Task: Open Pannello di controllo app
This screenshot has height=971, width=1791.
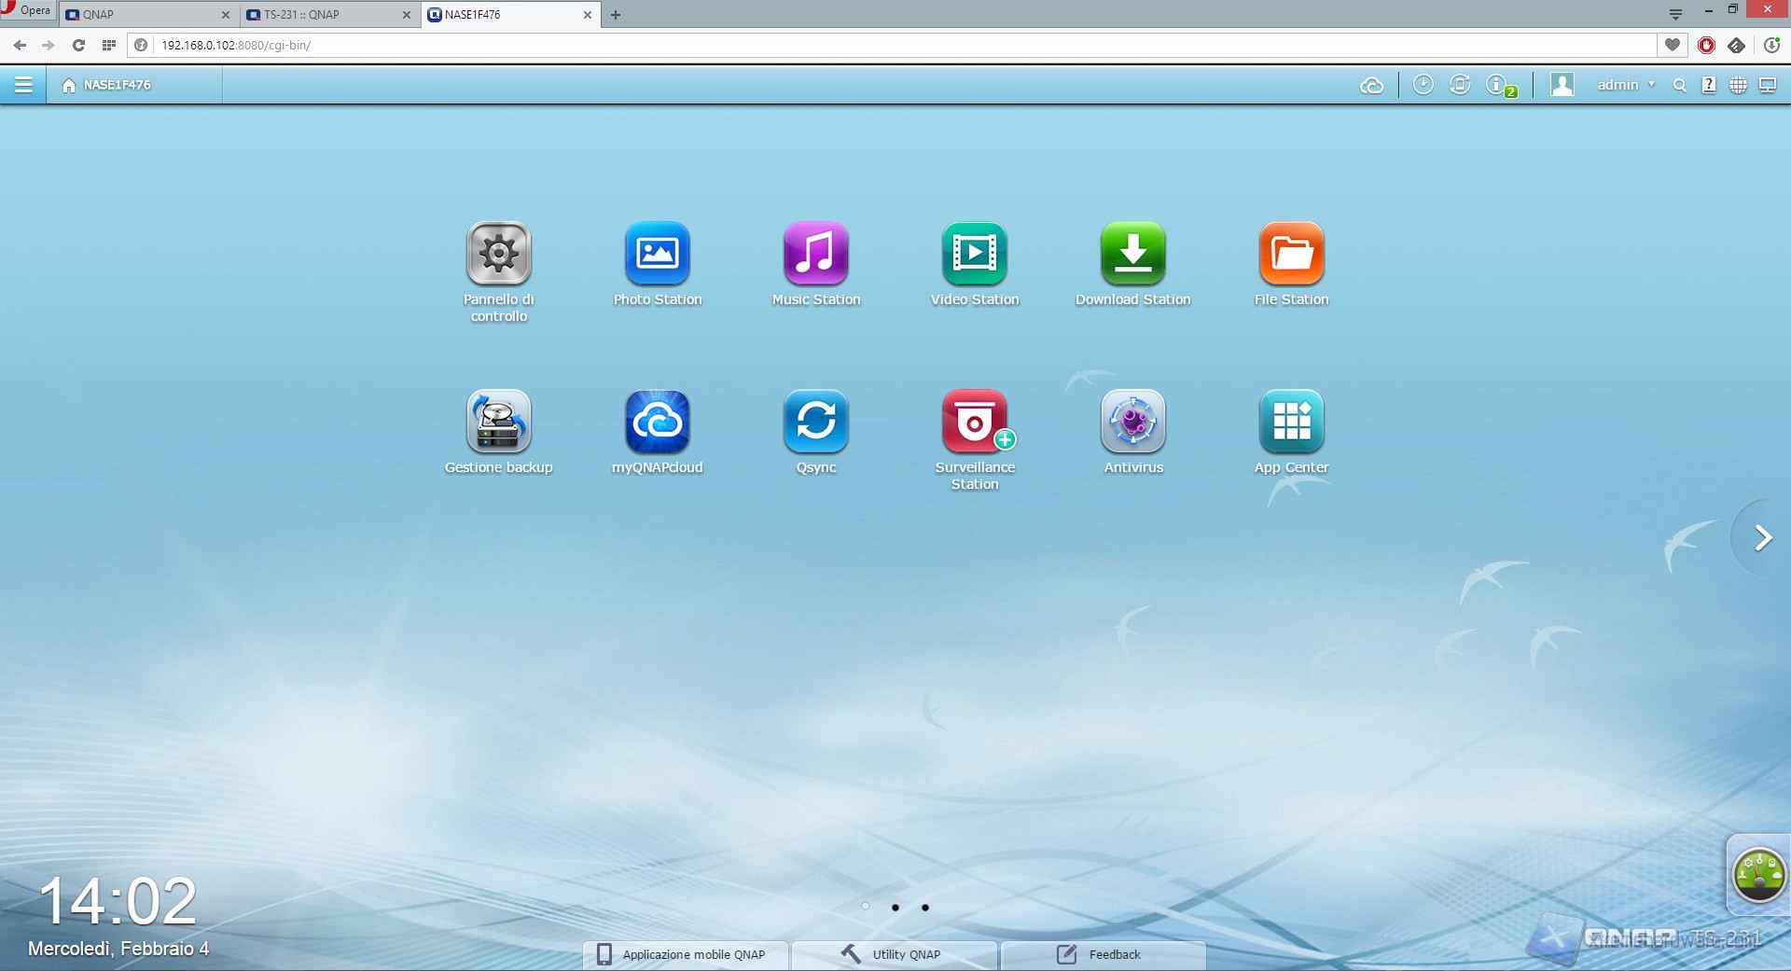Action: coord(498,254)
